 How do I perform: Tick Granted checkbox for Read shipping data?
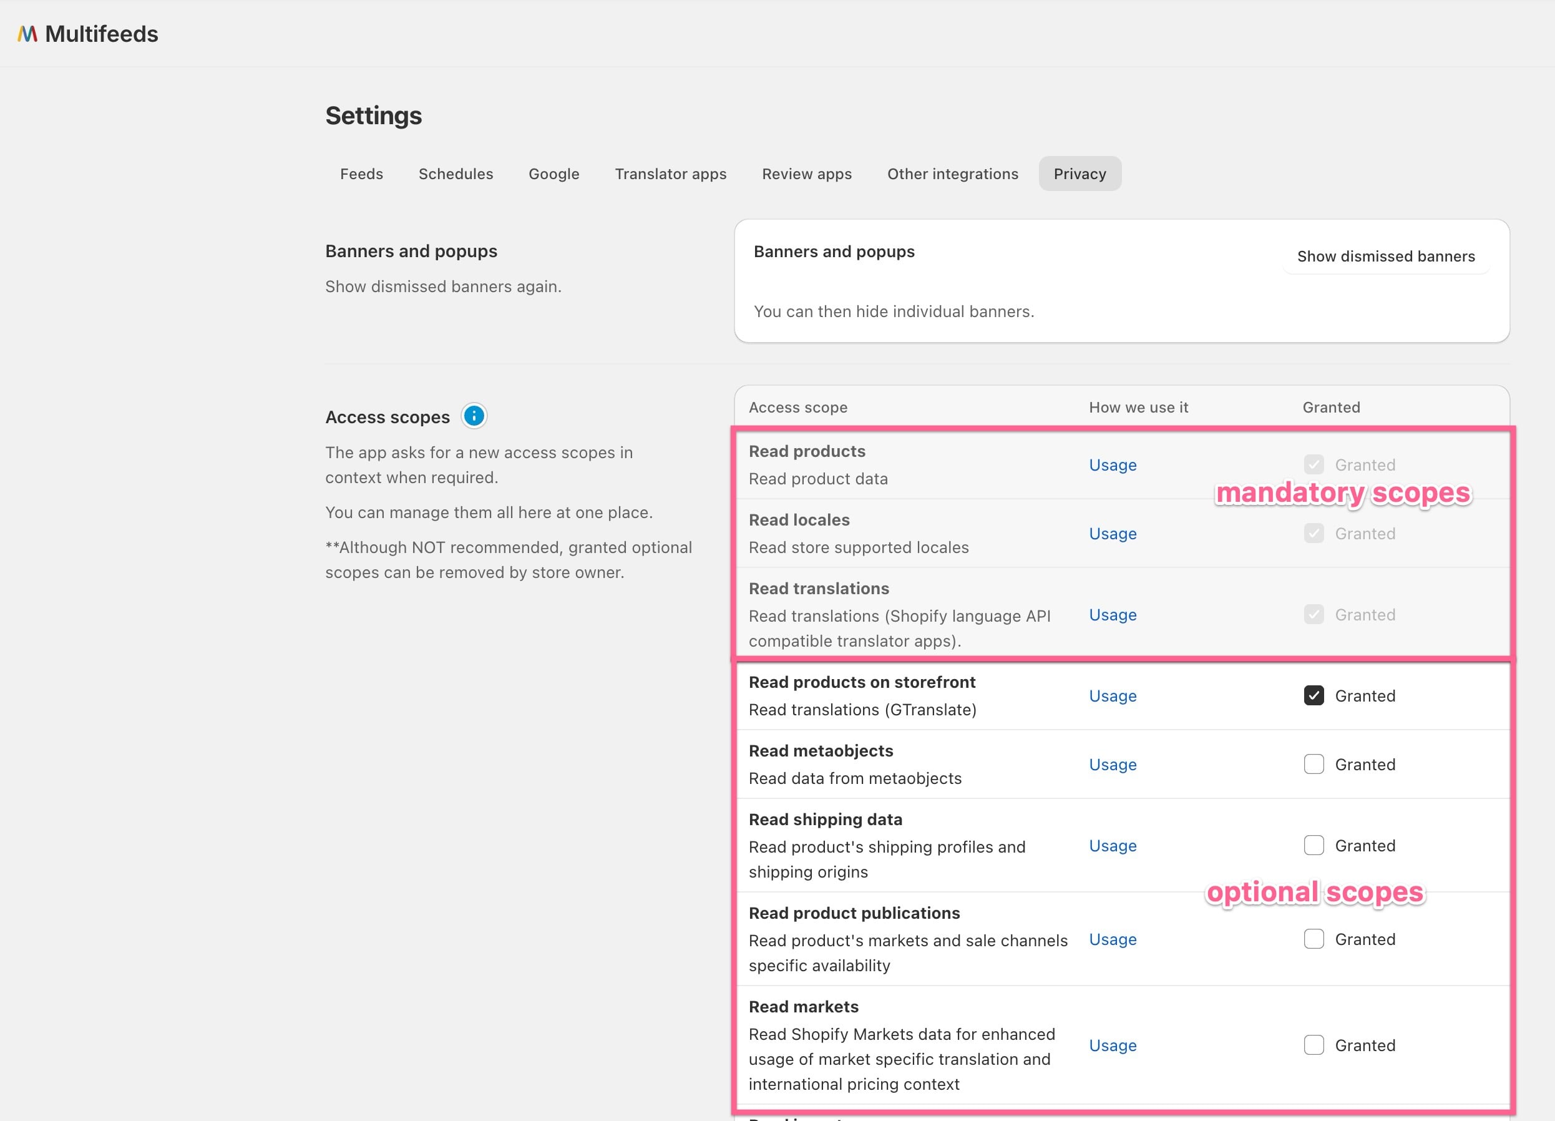pyautogui.click(x=1314, y=844)
